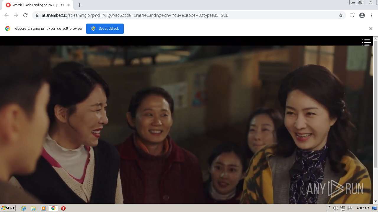
Task: Open Action Center flag icon
Action: pyautogui.click(x=350, y=208)
